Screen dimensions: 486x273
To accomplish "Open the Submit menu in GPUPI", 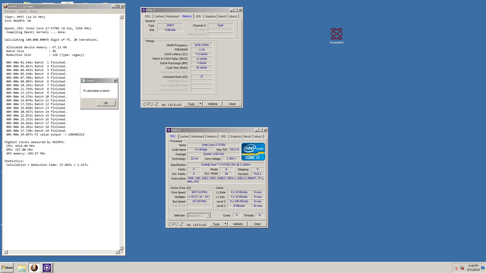I will point(23,11).
